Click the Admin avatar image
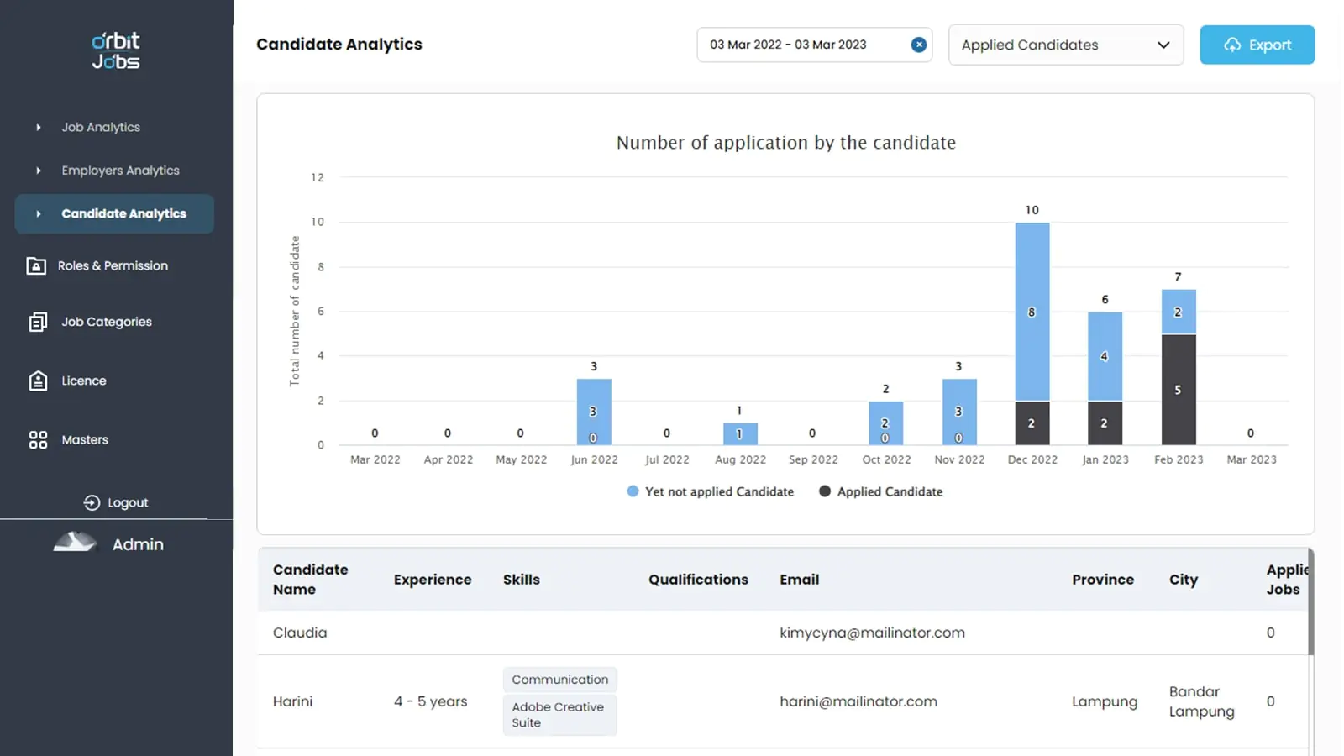The height and width of the screenshot is (756, 1344). pyautogui.click(x=75, y=542)
